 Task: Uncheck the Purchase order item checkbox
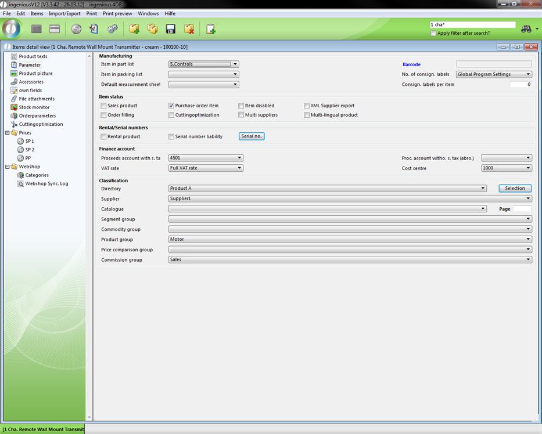(x=171, y=106)
